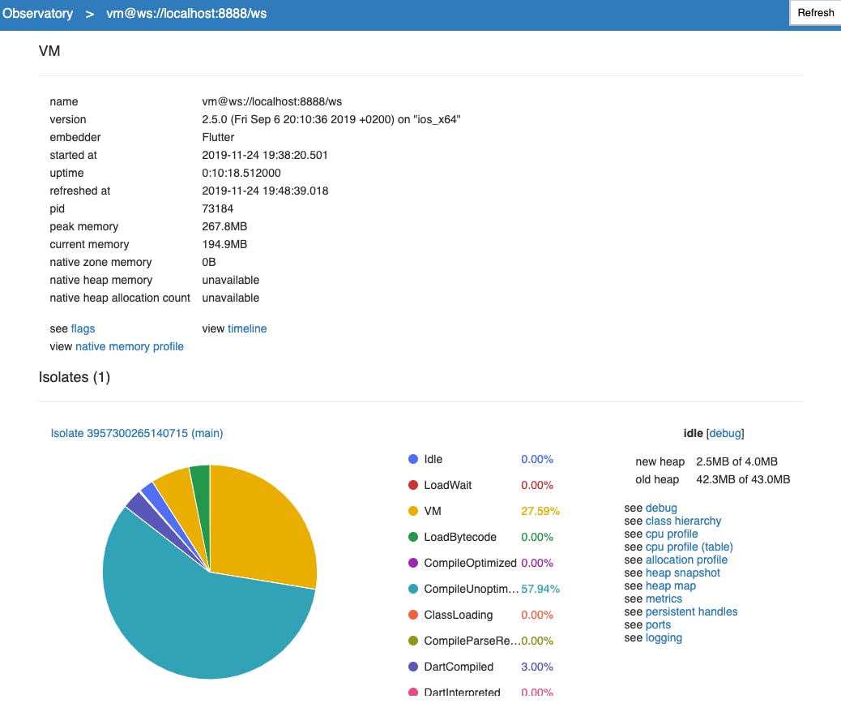View the allocation profile
The width and height of the screenshot is (841, 712).
pyautogui.click(x=687, y=560)
